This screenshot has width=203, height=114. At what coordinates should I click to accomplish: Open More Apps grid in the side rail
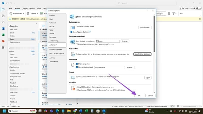(x=3, y=47)
